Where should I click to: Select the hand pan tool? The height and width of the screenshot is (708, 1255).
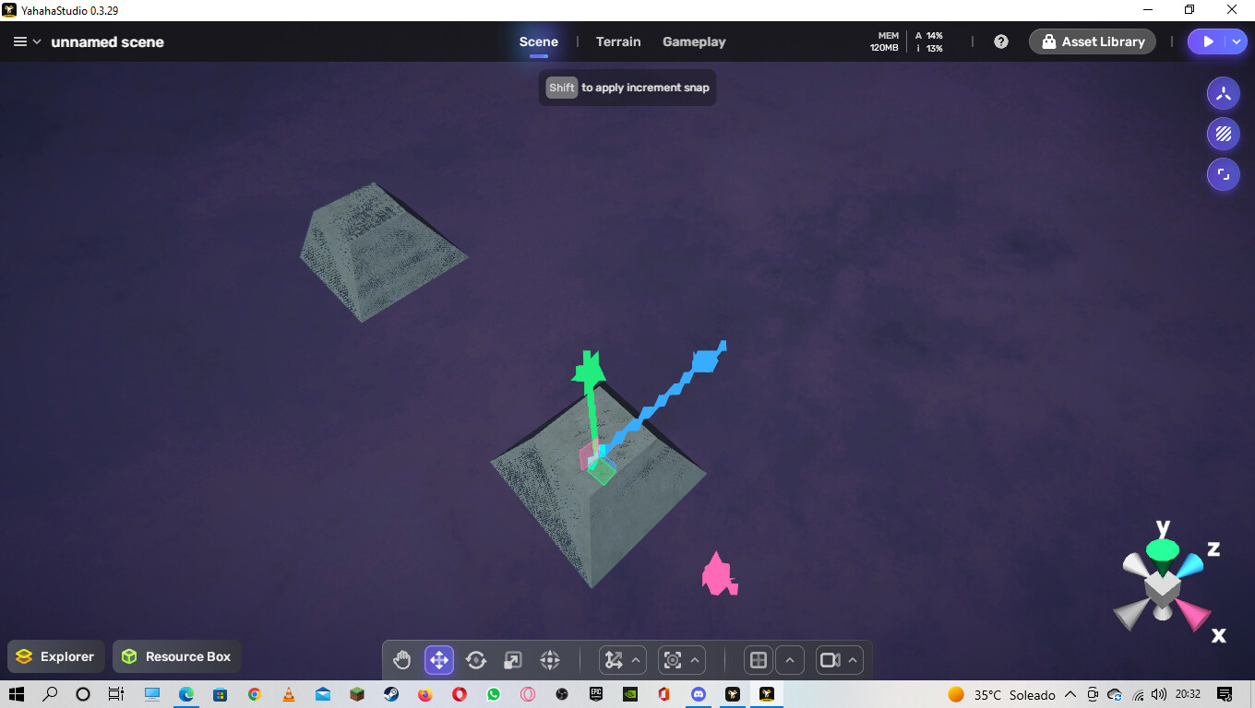(401, 660)
